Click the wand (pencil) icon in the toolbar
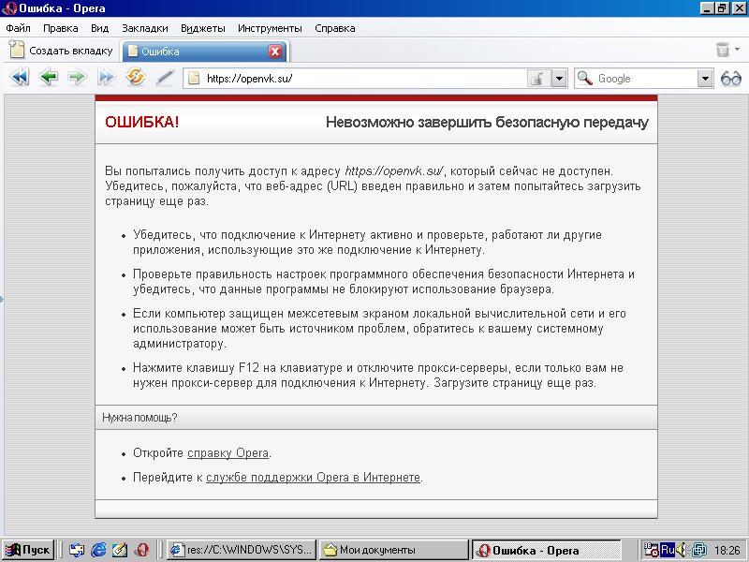This screenshot has height=562, width=749. (165, 78)
